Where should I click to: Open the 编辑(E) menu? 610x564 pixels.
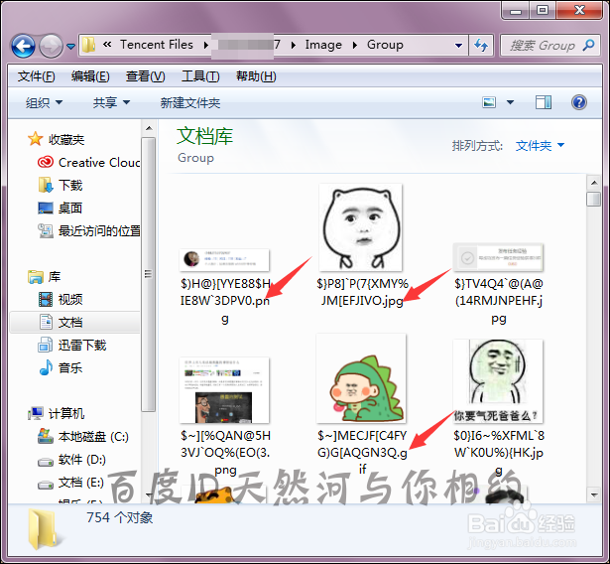(90, 76)
